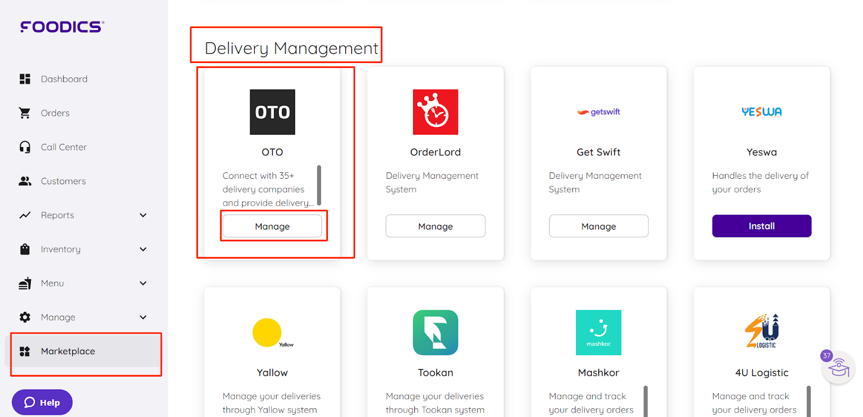Click the Yeswa app name
Image resolution: width=863 pixels, height=417 pixels.
(x=762, y=152)
